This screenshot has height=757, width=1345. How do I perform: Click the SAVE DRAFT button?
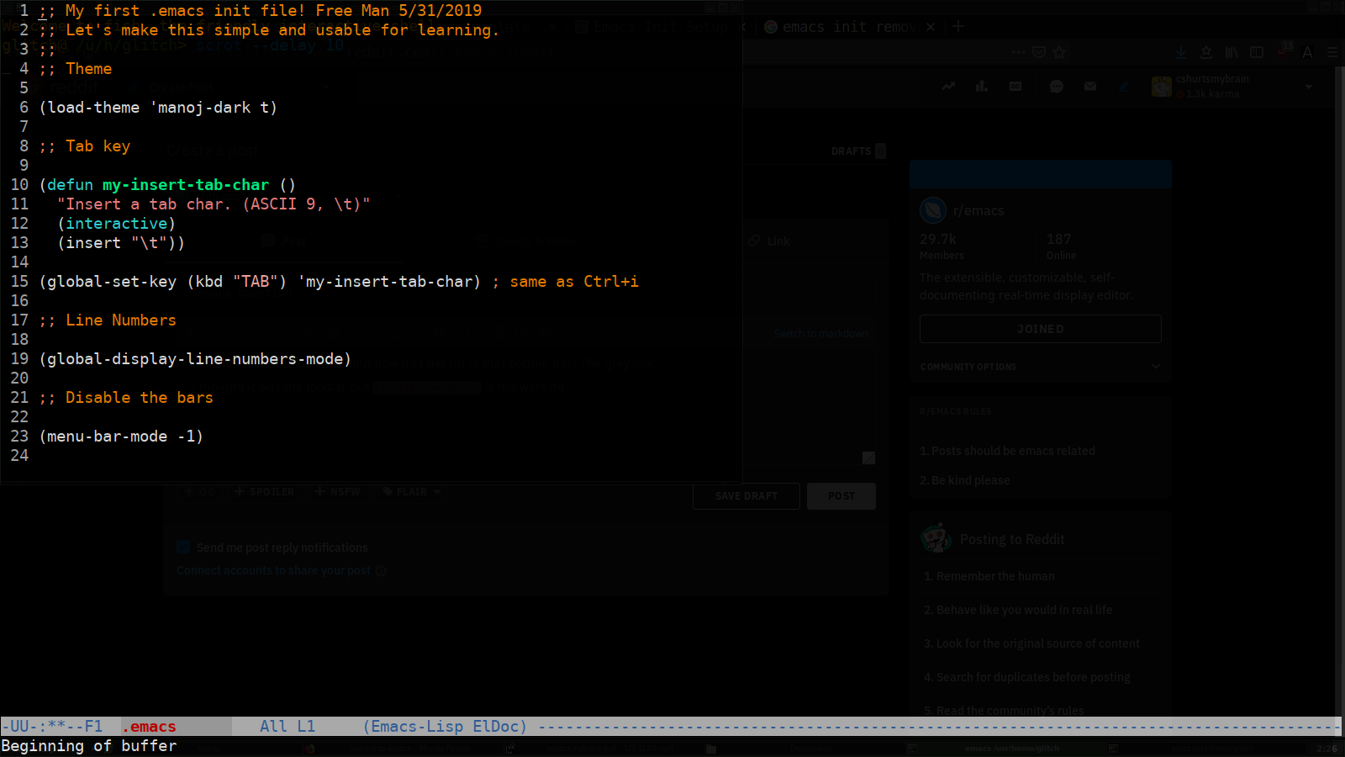pyautogui.click(x=746, y=496)
